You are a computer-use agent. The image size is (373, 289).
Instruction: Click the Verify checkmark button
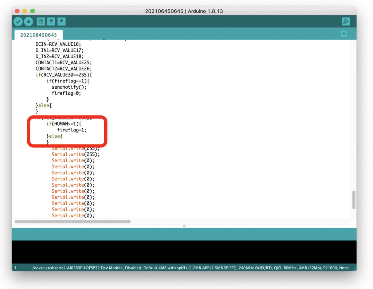tap(18, 22)
